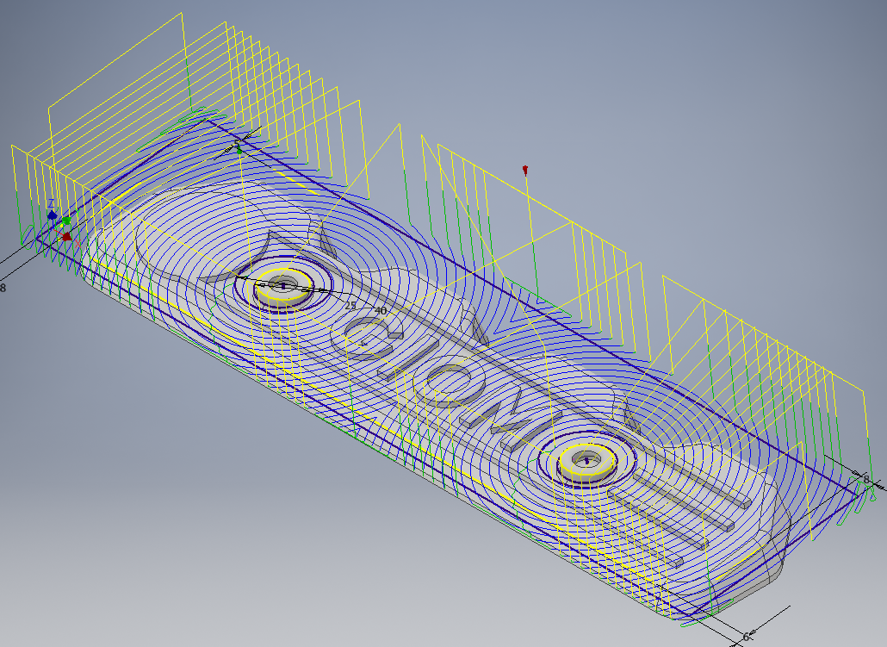Click the dimension label 25
The height and width of the screenshot is (647, 887).
(x=350, y=305)
